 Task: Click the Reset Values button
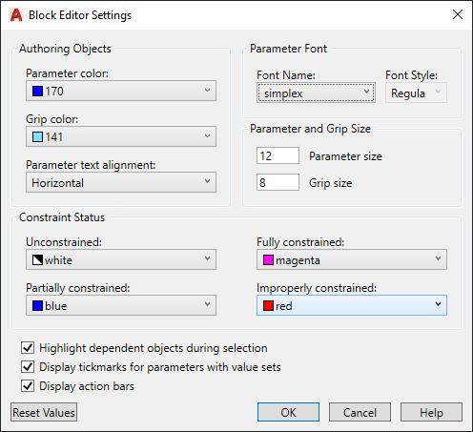pos(44,412)
